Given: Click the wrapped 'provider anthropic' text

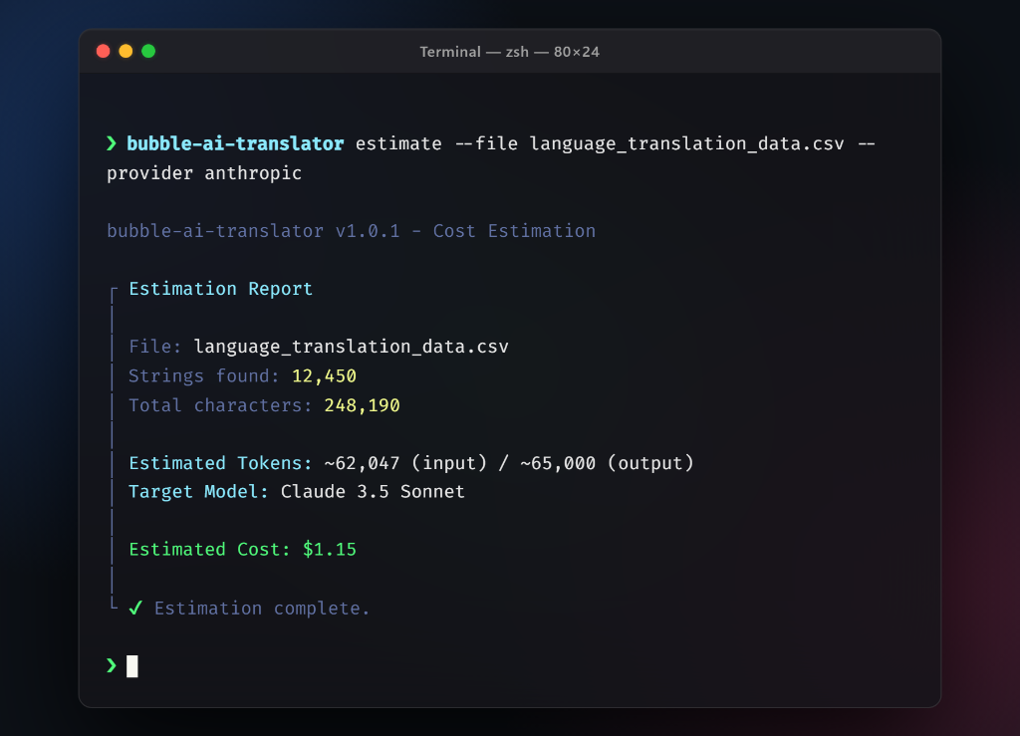Looking at the screenshot, I should (204, 173).
